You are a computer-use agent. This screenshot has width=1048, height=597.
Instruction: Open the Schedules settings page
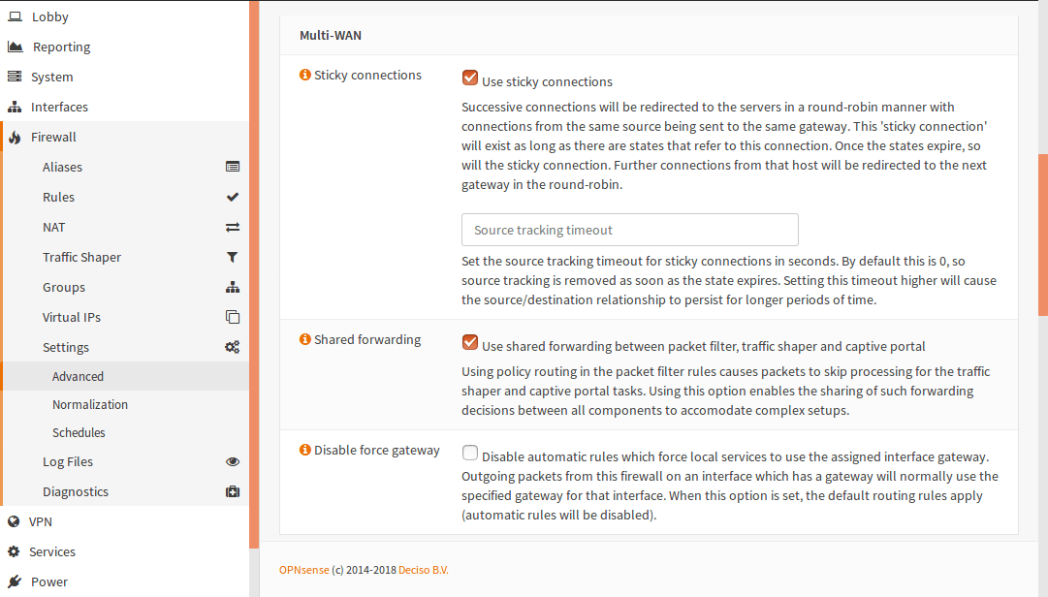coord(79,432)
